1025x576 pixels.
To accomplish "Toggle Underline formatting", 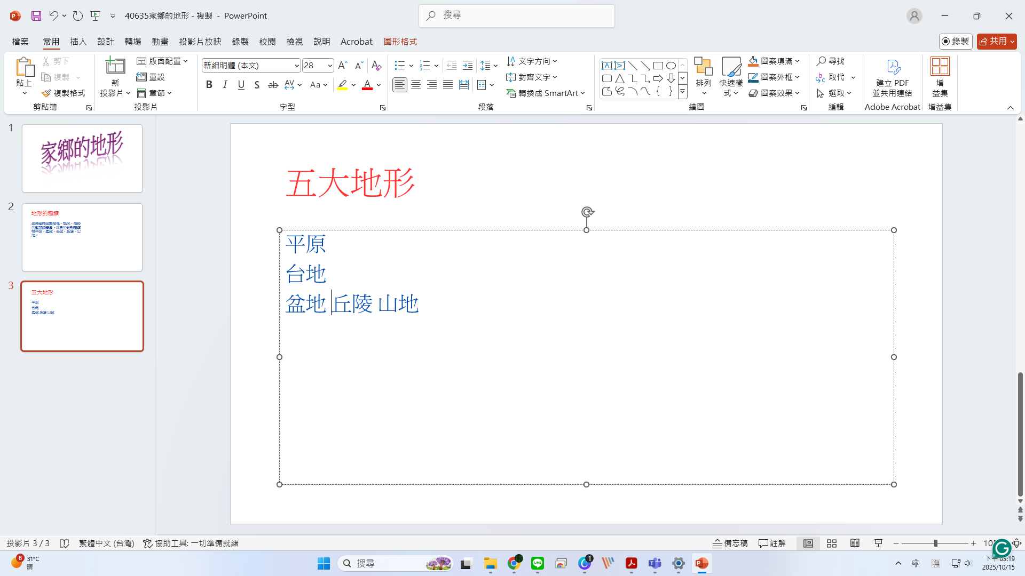I will (x=241, y=85).
